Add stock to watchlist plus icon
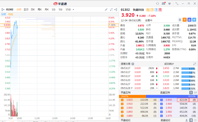This screenshot has width=198, height=122. tap(194, 20)
